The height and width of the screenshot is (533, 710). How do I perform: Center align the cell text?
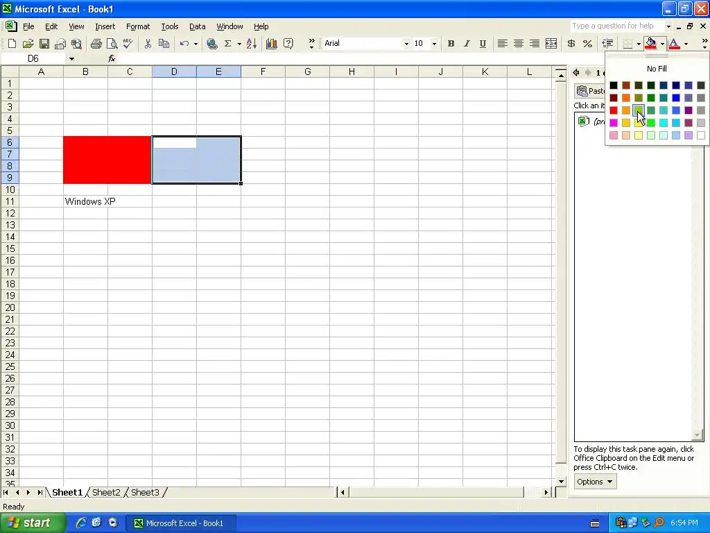pyautogui.click(x=519, y=44)
